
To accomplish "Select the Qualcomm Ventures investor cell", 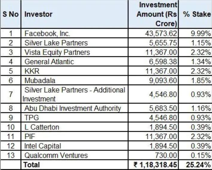I will [x=74, y=155].
